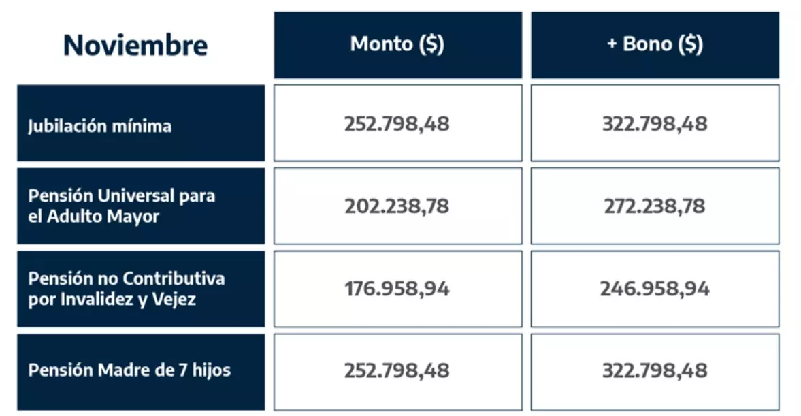The image size is (801, 416).
Task: Click the Jubilación mínima Bono value 322.798,48
Action: pos(655,124)
